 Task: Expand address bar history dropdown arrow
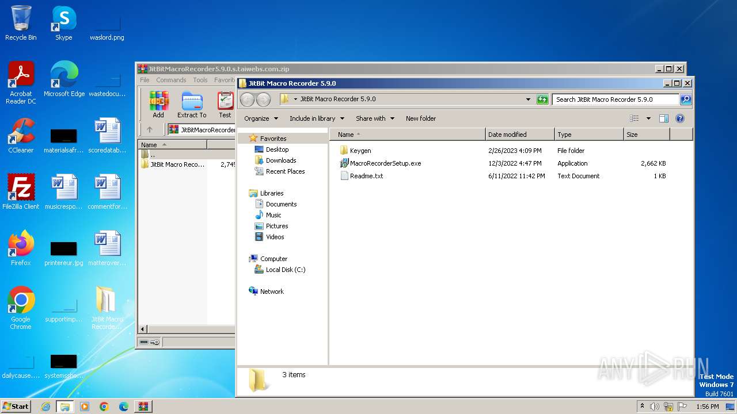(528, 99)
